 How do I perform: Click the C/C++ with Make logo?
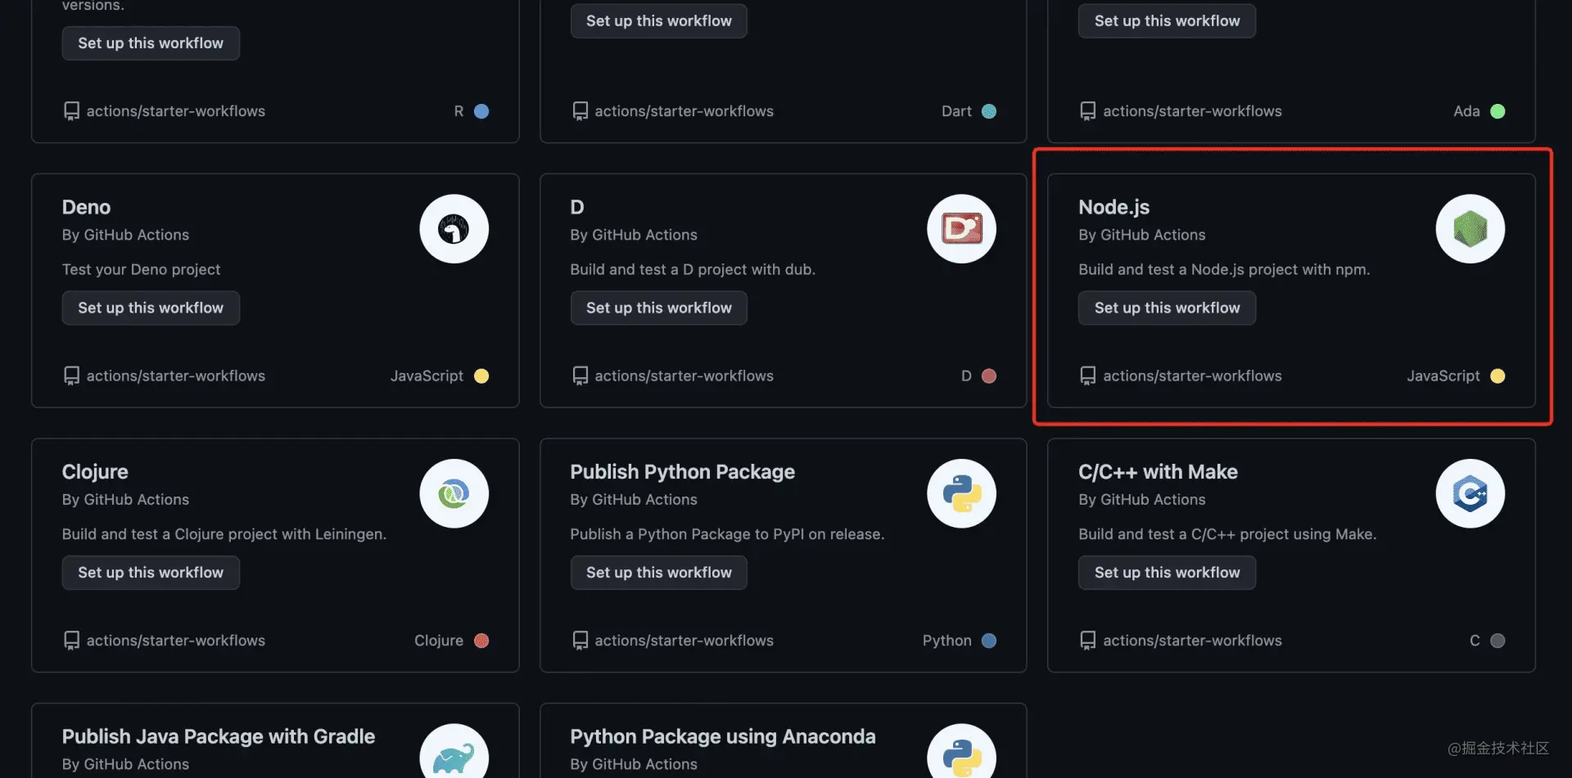(1470, 493)
